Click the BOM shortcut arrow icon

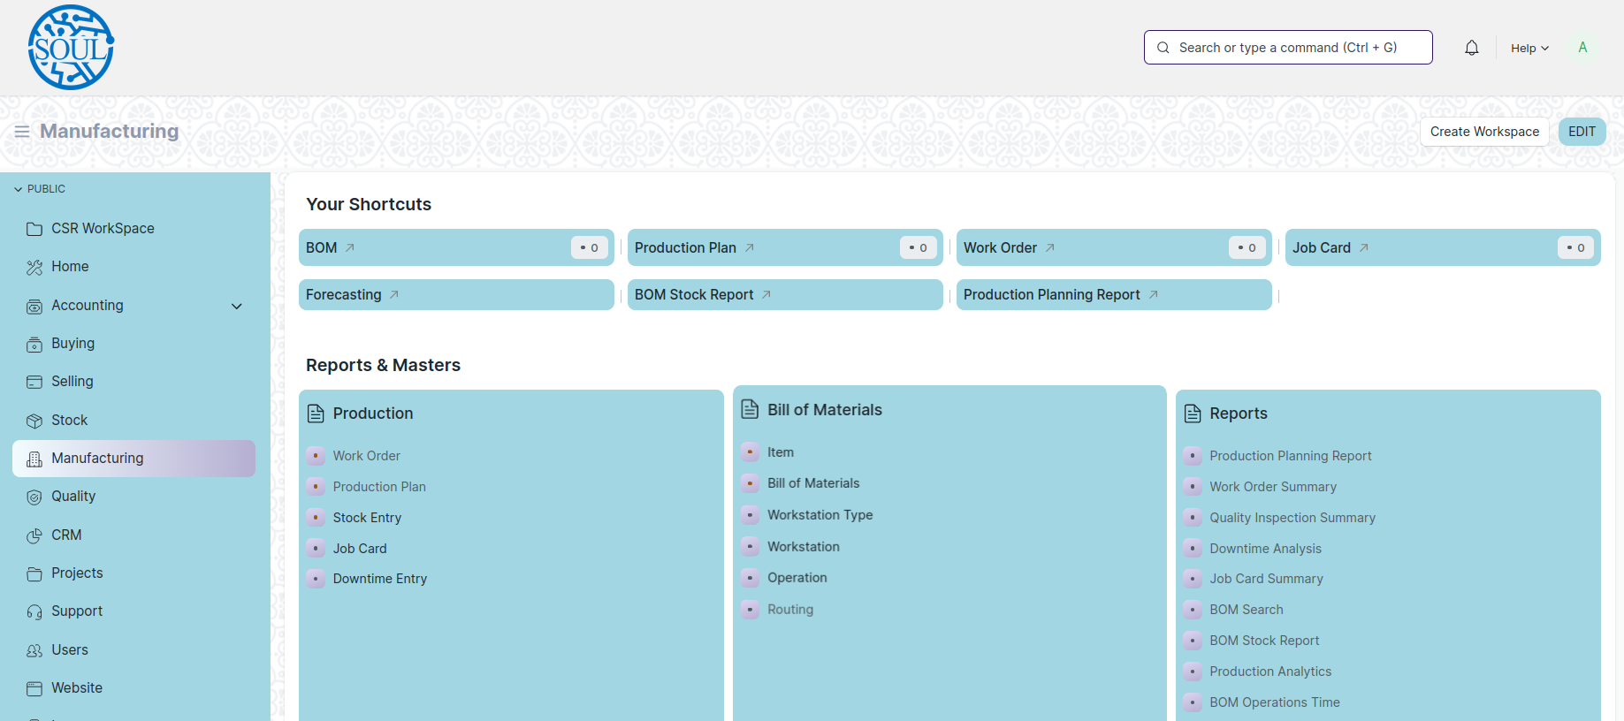[x=350, y=248]
